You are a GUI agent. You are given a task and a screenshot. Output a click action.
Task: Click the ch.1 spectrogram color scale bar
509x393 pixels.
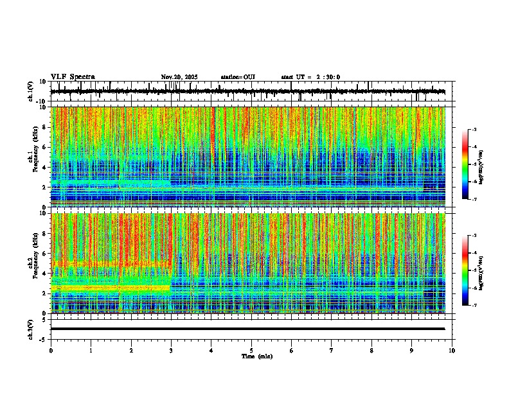click(465, 164)
